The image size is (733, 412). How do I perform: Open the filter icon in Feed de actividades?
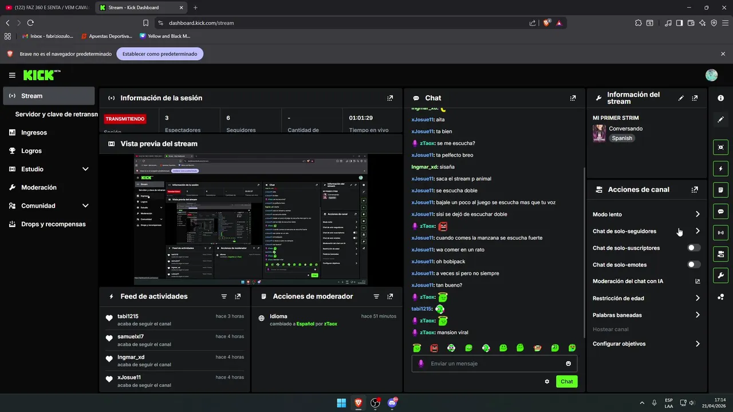(x=224, y=296)
